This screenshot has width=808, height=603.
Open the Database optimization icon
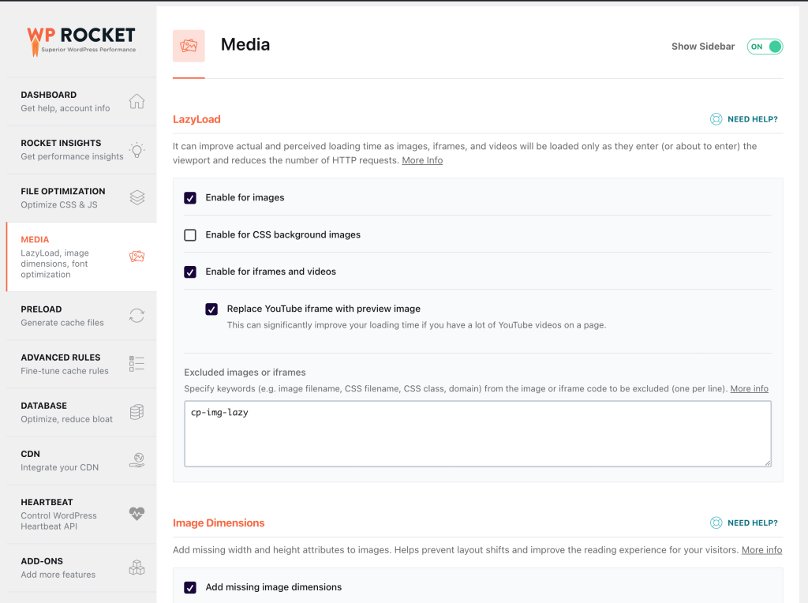137,412
